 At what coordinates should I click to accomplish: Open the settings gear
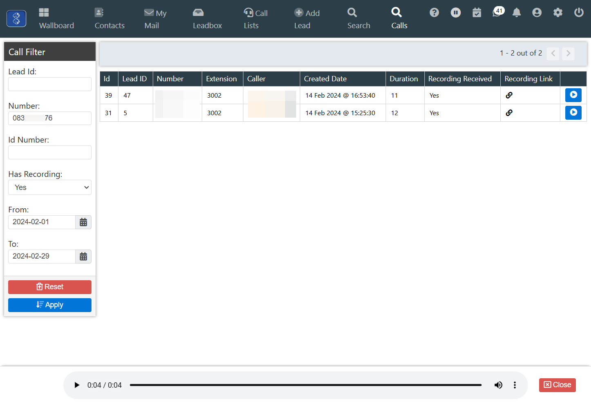(558, 13)
